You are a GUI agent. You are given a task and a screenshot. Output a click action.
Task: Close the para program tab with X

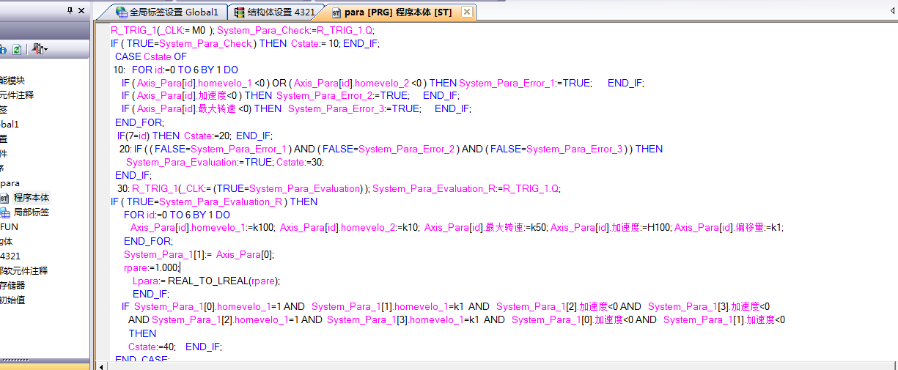pyautogui.click(x=465, y=12)
